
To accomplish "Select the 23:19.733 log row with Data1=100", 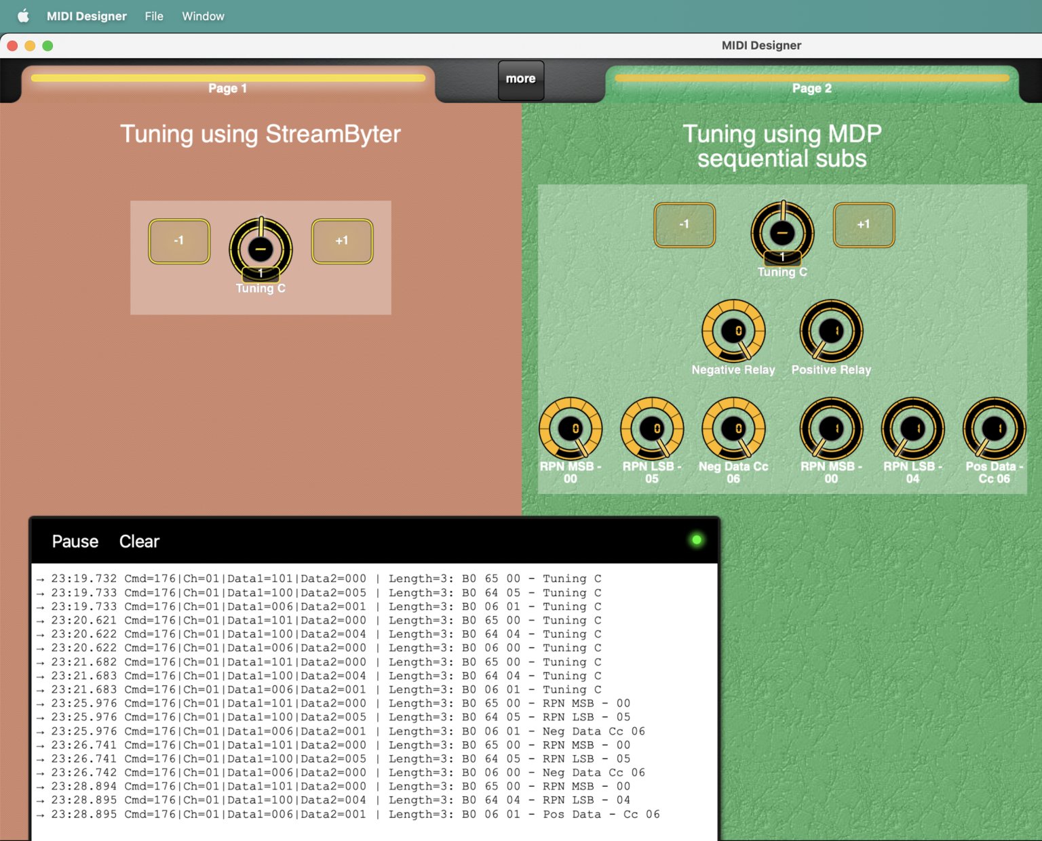I will click(319, 593).
